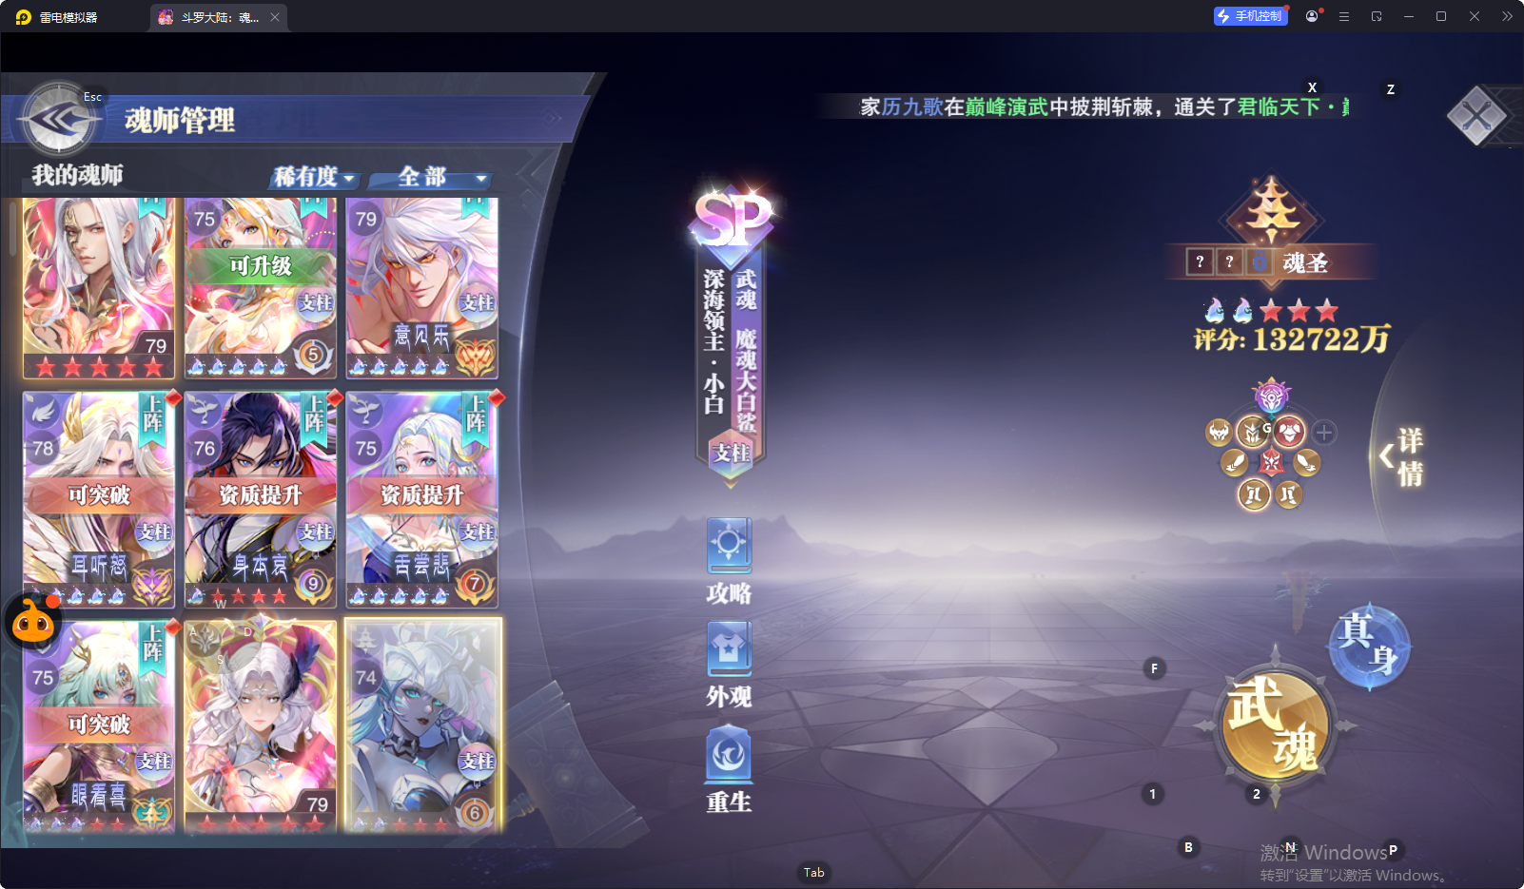1524x889 pixels.
Task: Expand the emulator side toolbar chevrons
Action: point(1507,16)
